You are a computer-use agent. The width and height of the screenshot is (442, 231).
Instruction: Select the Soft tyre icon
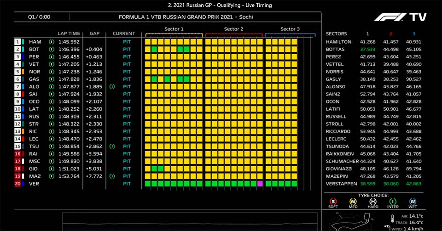point(332,200)
